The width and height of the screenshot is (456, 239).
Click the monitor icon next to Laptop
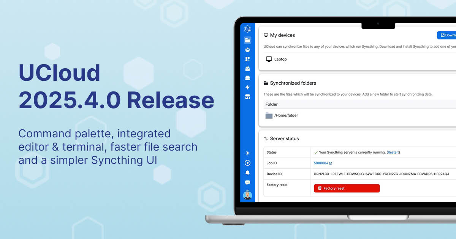click(269, 59)
